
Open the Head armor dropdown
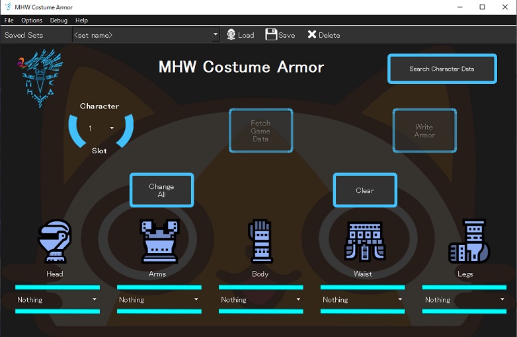coord(58,299)
